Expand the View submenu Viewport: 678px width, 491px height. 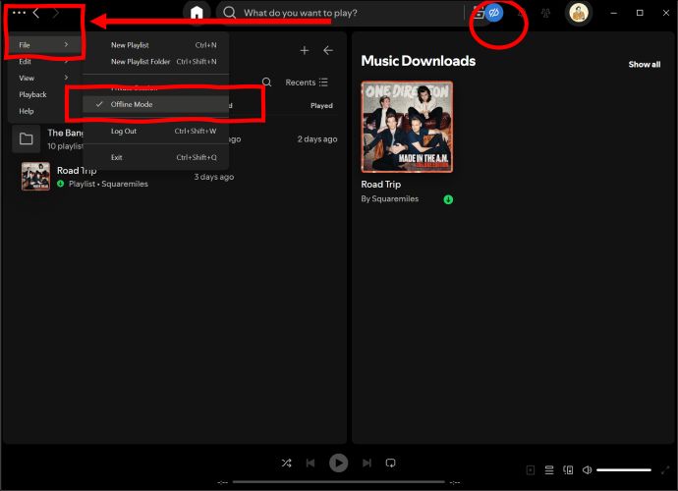pyautogui.click(x=27, y=78)
